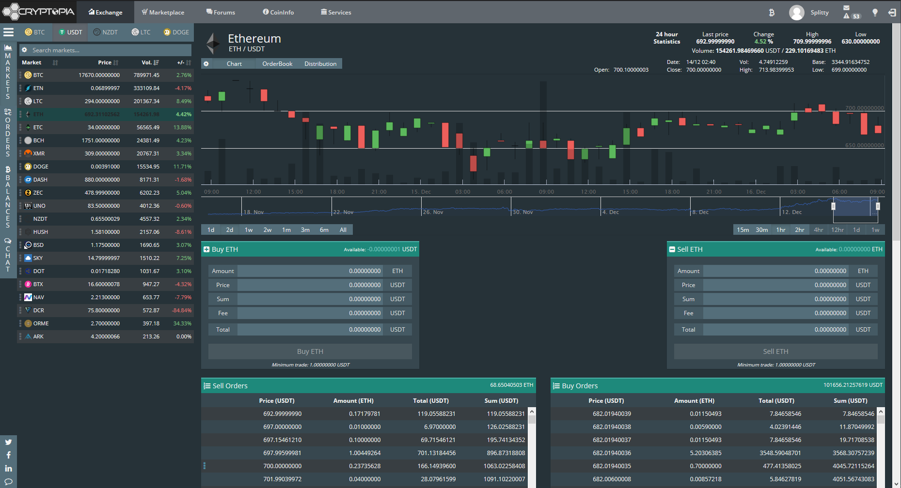The height and width of the screenshot is (488, 901).
Task: Click the logout icon
Action: tap(892, 13)
